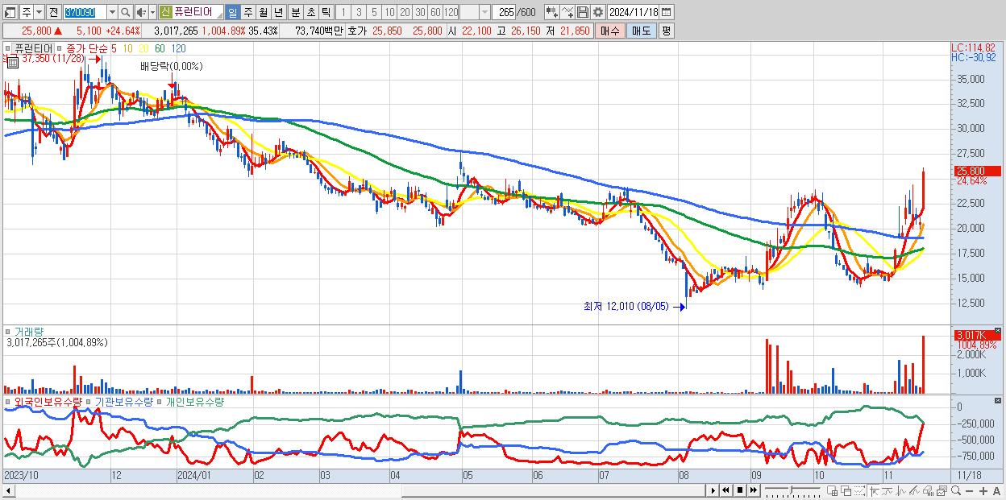This screenshot has height=500, width=1006.
Task: Click the overlapping windows icon at bottom
Action: tap(846, 490)
